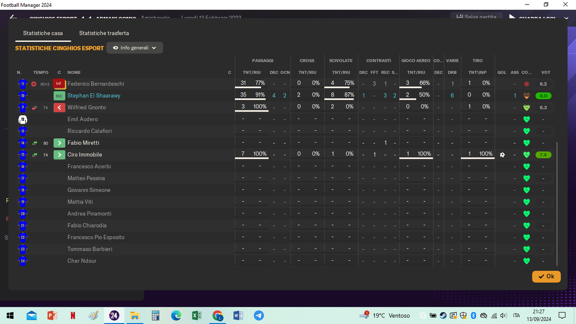Open the Calculator from the taskbar
This screenshot has width=576, height=324.
pyautogui.click(x=155, y=315)
